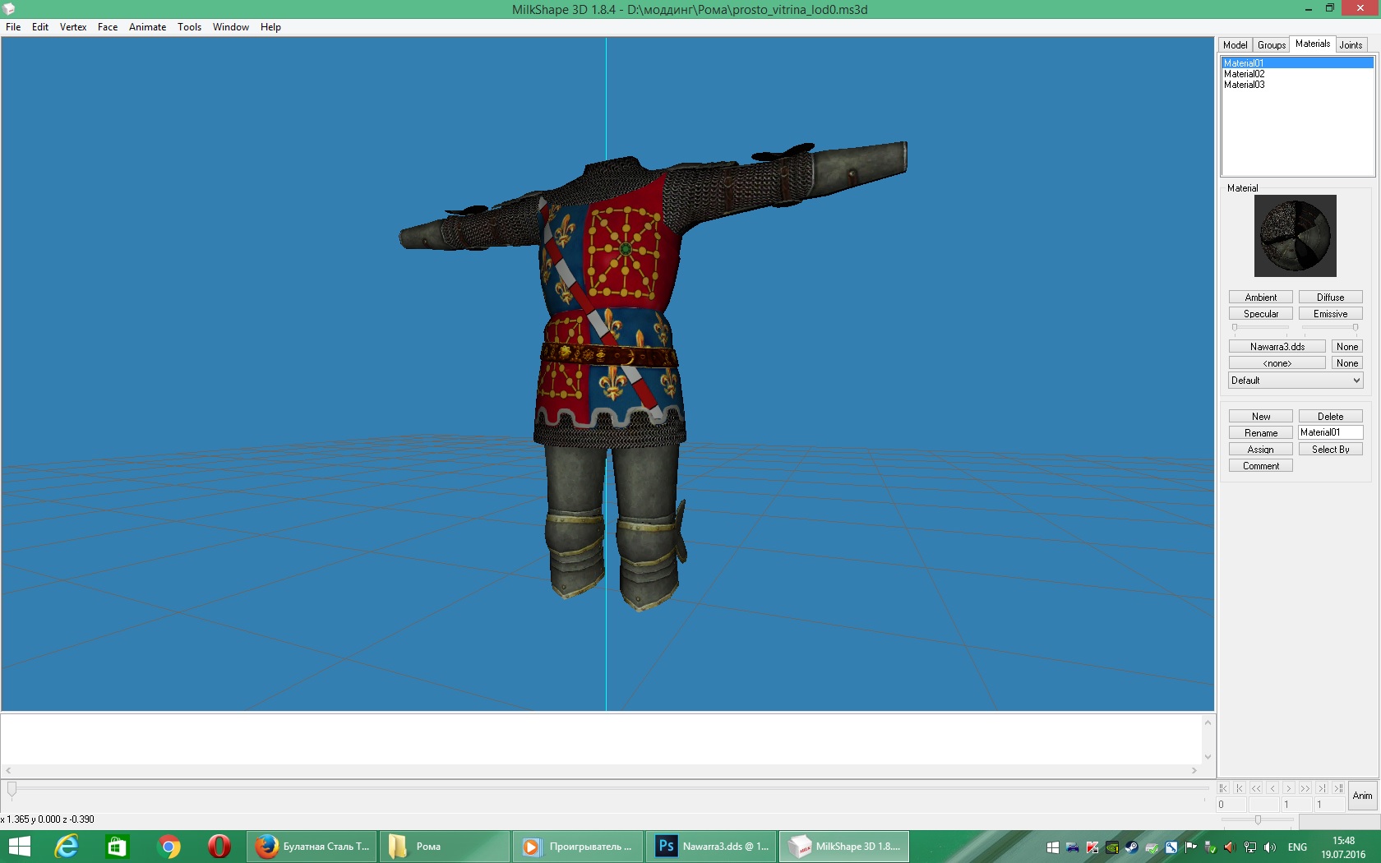The width and height of the screenshot is (1381, 863).
Task: Open the Face menu
Action: [108, 27]
